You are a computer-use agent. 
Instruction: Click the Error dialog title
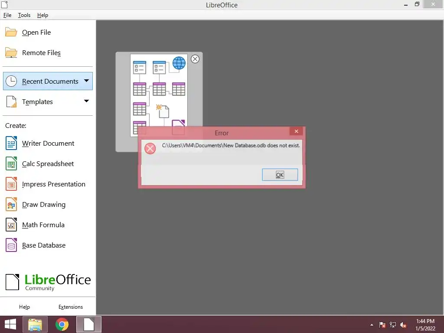pyautogui.click(x=222, y=133)
